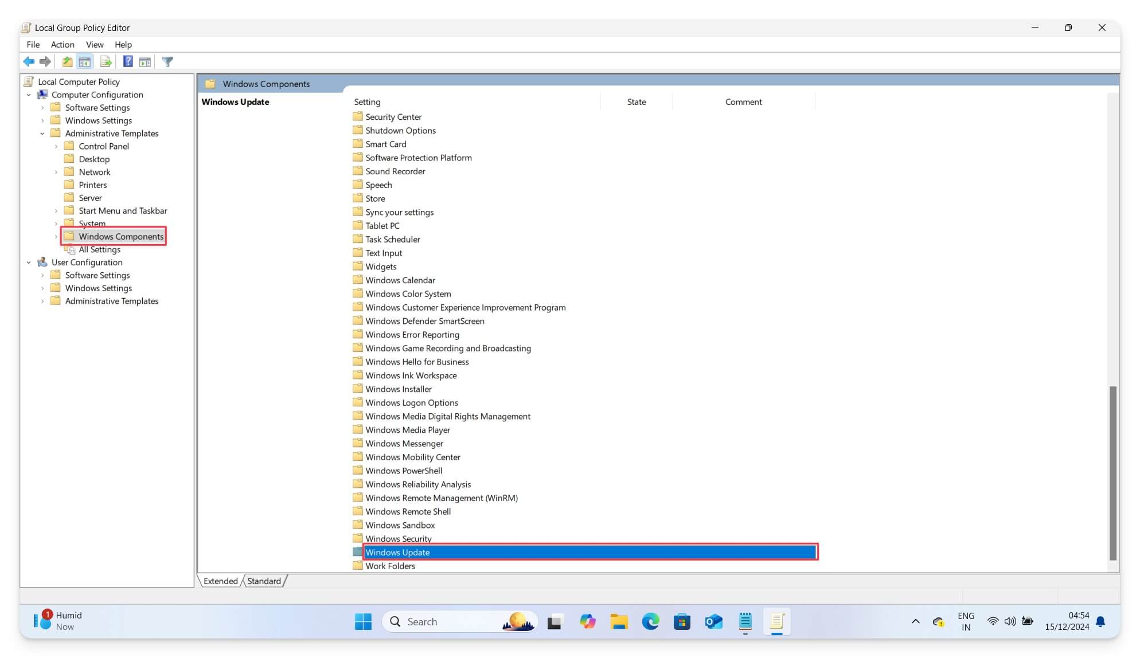This screenshot has height=658, width=1140.
Task: Open the File menu
Action: [33, 44]
